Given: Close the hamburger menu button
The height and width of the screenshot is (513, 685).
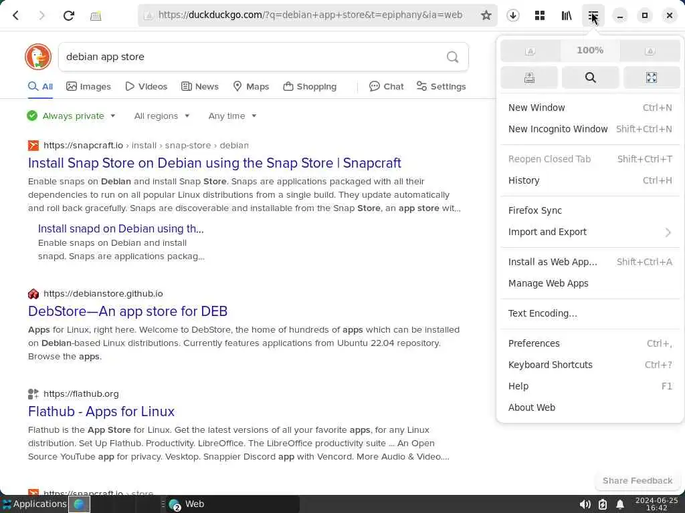Looking at the screenshot, I should tap(593, 16).
